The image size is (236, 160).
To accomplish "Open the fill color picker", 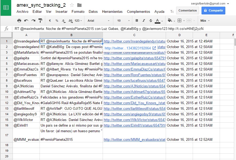I will [170, 21].
